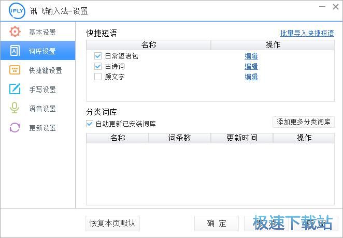Click the update settings refresh icon
The image size is (343, 238).
[15, 128]
